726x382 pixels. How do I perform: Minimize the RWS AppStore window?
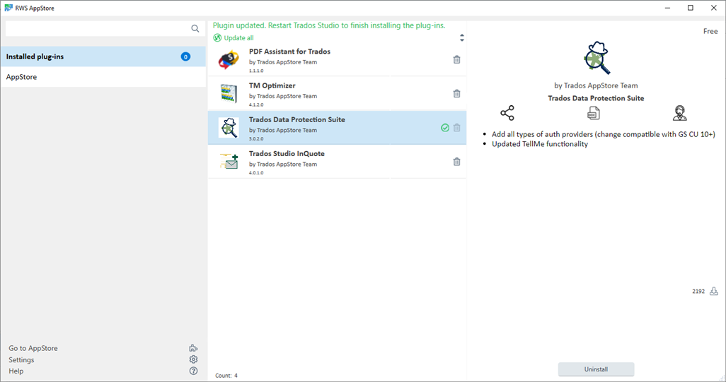click(668, 8)
